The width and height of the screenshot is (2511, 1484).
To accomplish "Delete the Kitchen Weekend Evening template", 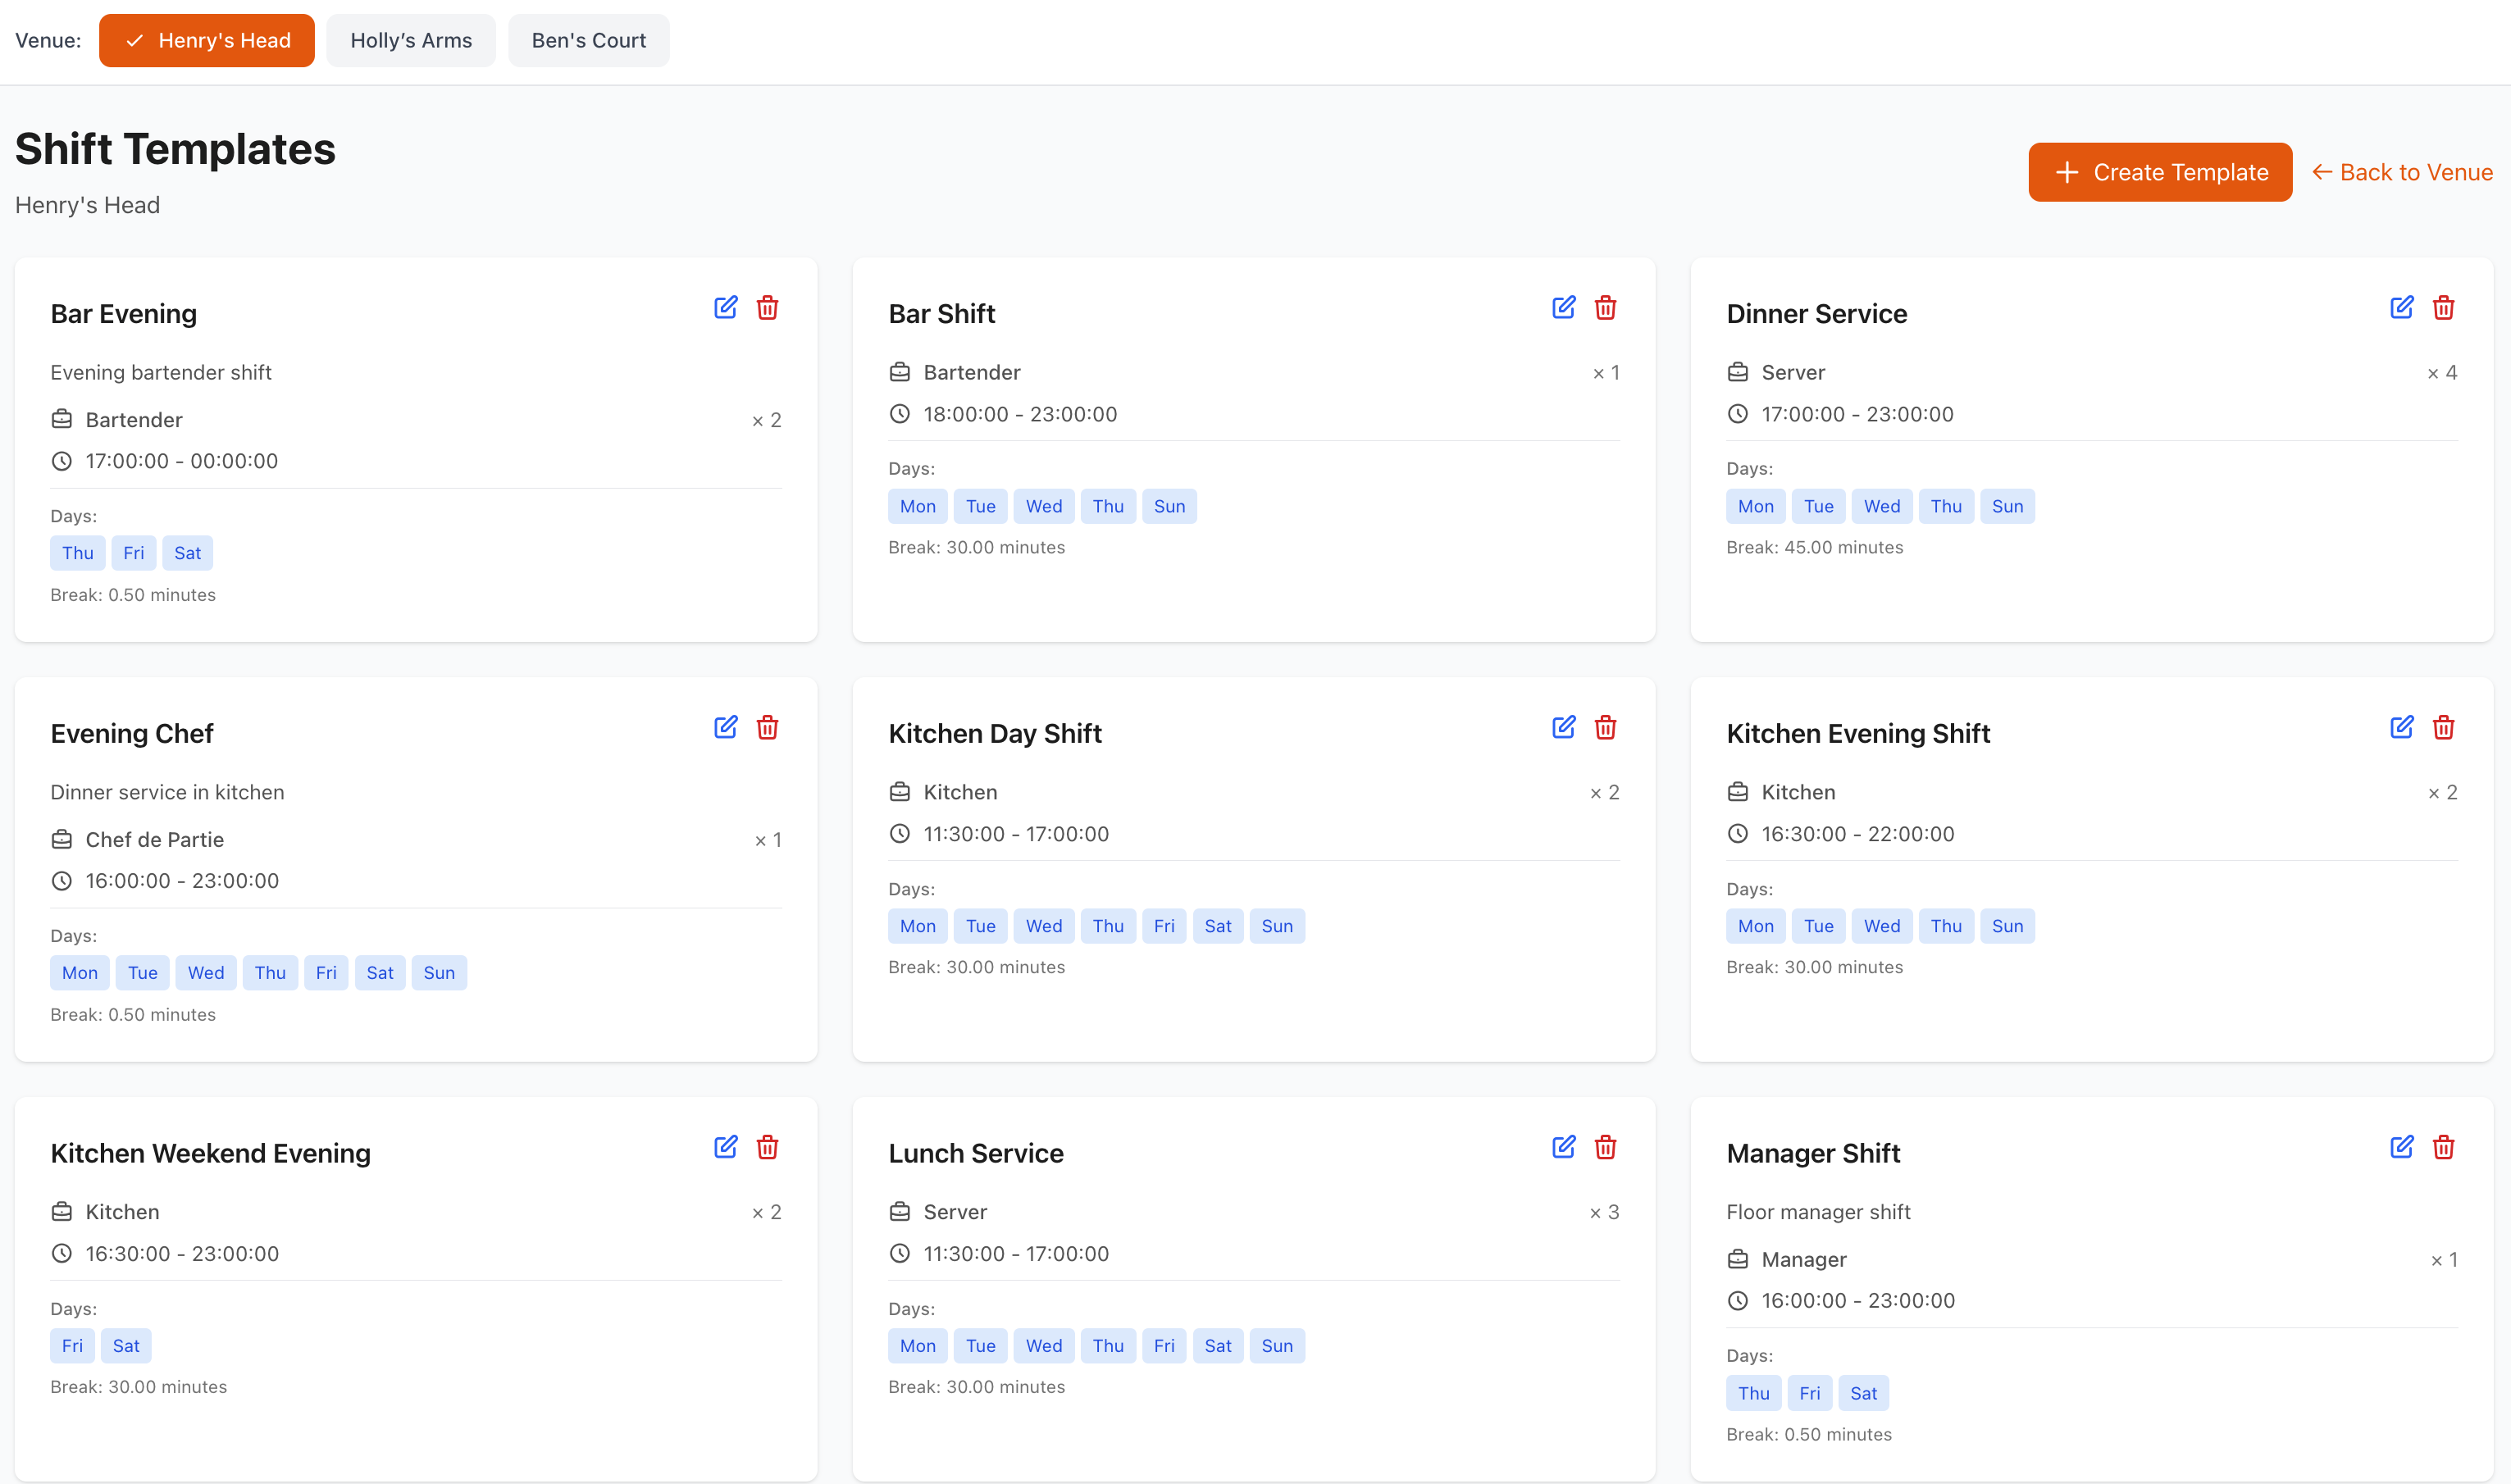I will click(x=768, y=1147).
